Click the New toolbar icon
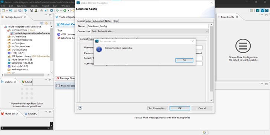The image size is (270, 135). pyautogui.click(x=3, y=10)
